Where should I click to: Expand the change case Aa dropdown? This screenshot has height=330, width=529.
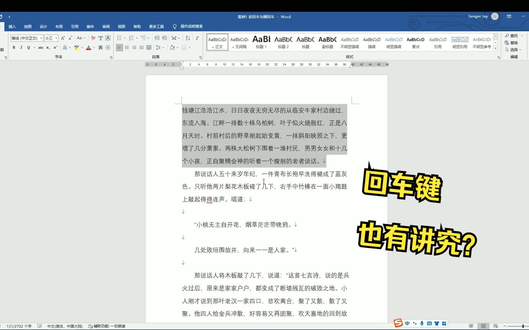[81, 38]
